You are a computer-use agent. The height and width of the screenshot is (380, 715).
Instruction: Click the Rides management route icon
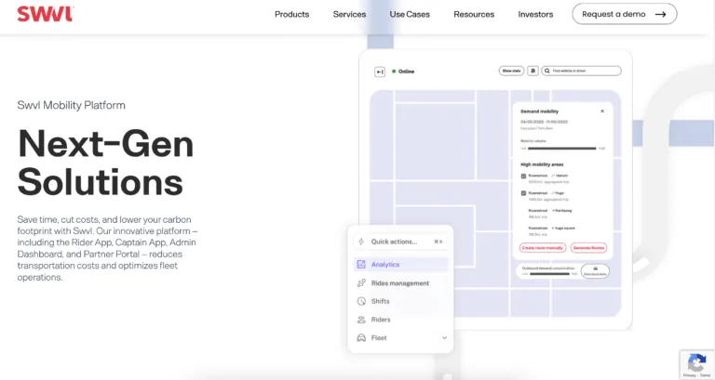click(x=361, y=283)
